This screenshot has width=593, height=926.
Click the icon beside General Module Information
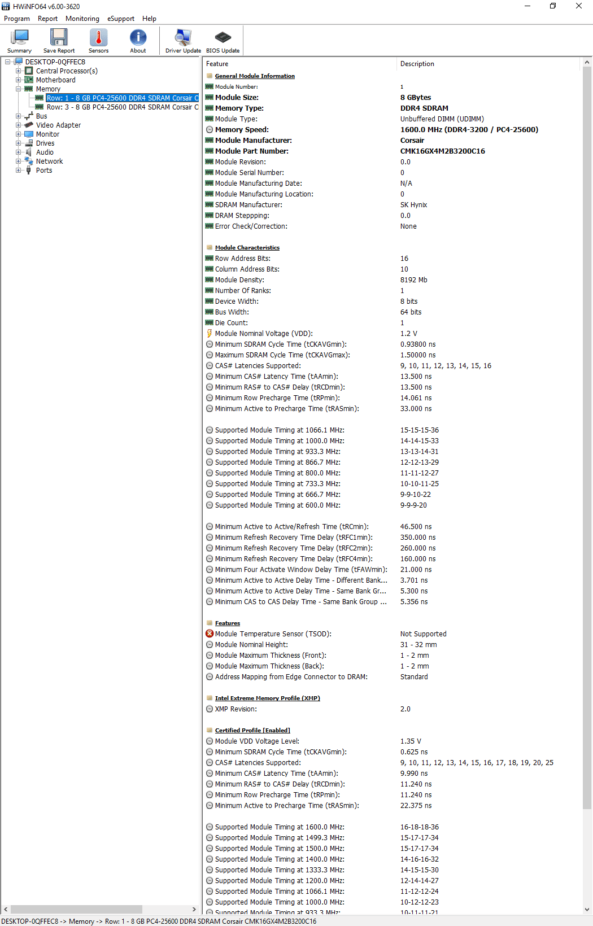[x=210, y=76]
